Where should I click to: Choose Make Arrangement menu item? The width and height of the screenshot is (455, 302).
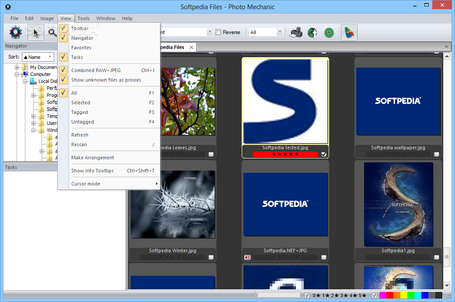[109, 158]
